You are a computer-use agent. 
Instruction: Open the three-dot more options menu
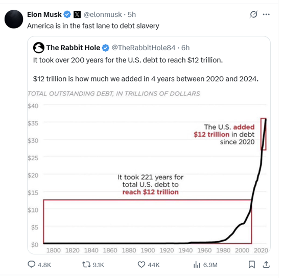[x=266, y=14]
